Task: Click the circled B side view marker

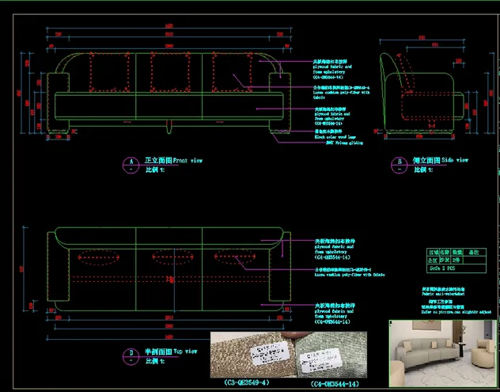Action: click(400, 165)
